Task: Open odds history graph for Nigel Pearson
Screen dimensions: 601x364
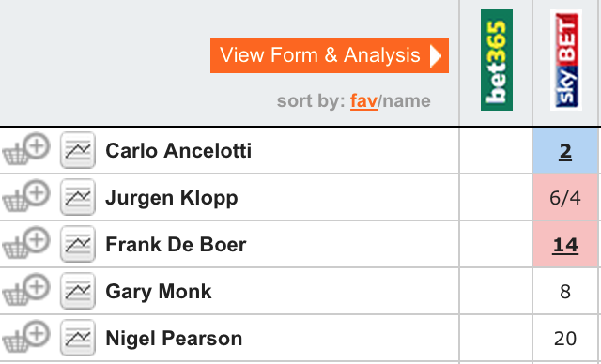Action: pos(78,338)
